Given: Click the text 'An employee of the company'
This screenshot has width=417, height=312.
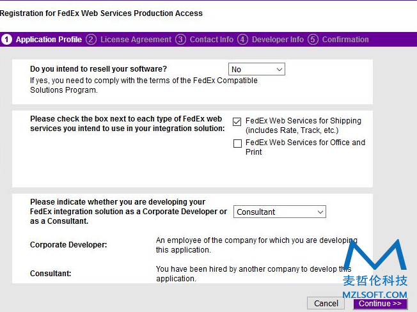Looking at the screenshot, I should (x=205, y=240).
